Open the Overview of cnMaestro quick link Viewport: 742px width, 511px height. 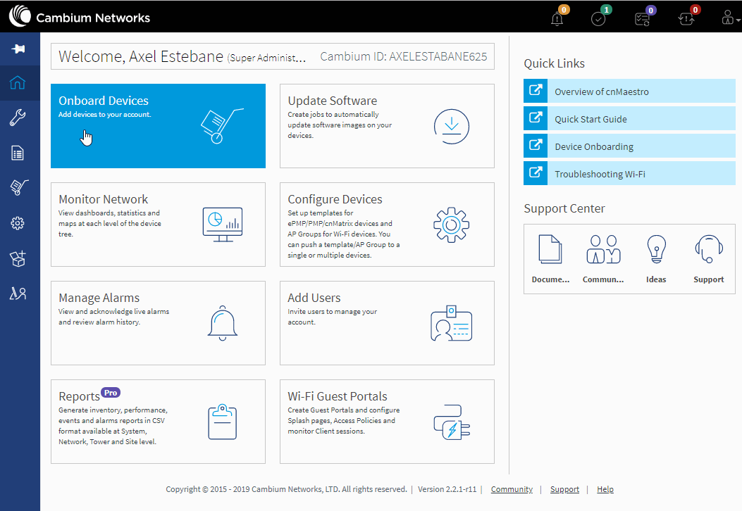point(629,92)
